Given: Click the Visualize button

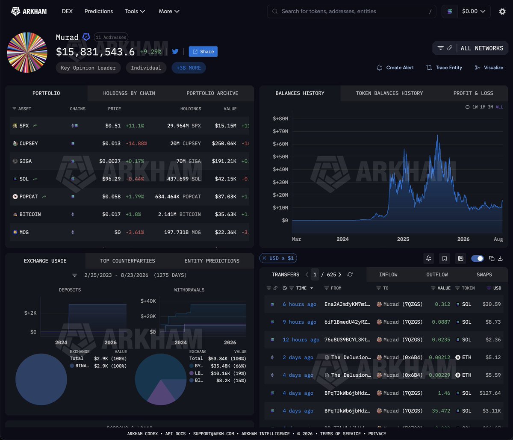Looking at the screenshot, I should 489,68.
